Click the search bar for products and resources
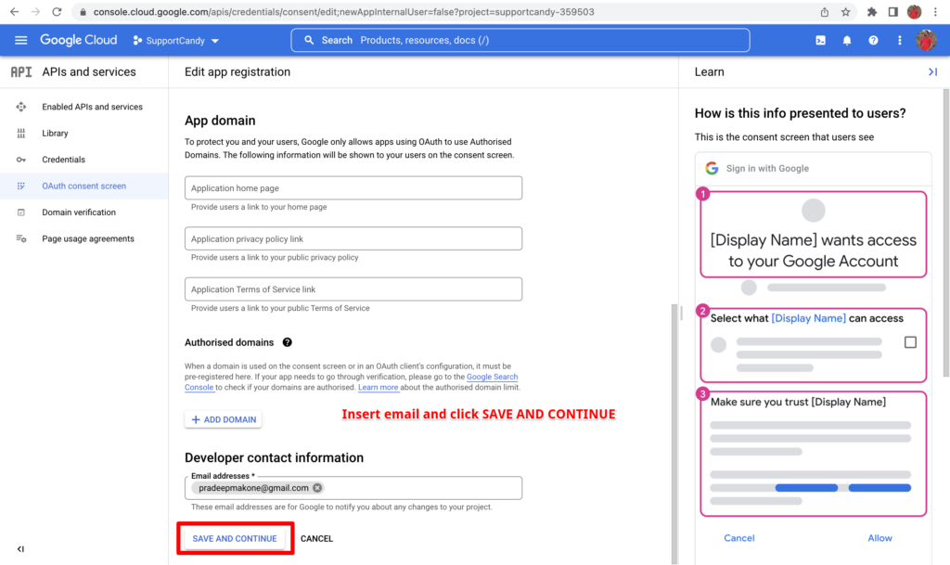The height and width of the screenshot is (565, 950). click(520, 40)
